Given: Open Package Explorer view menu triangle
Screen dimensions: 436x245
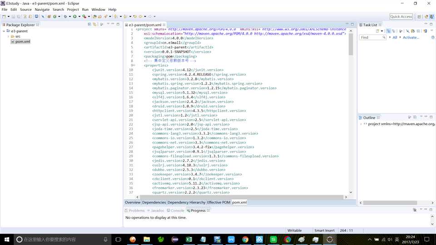Looking at the screenshot, I should pos(108,24).
